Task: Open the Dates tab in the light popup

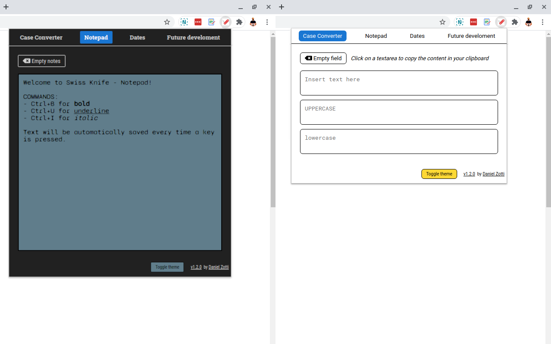Action: pyautogui.click(x=417, y=36)
